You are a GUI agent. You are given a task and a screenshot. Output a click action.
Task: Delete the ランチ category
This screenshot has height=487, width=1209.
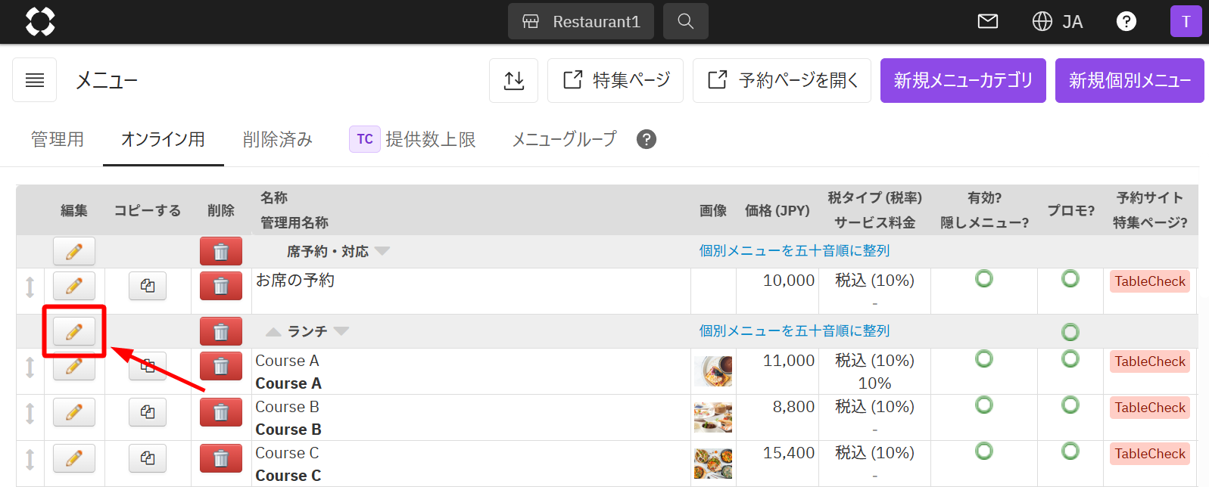point(221,331)
